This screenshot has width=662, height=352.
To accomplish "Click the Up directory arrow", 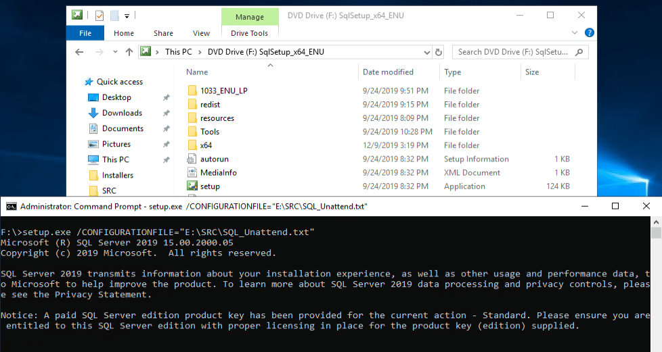I will [129, 52].
